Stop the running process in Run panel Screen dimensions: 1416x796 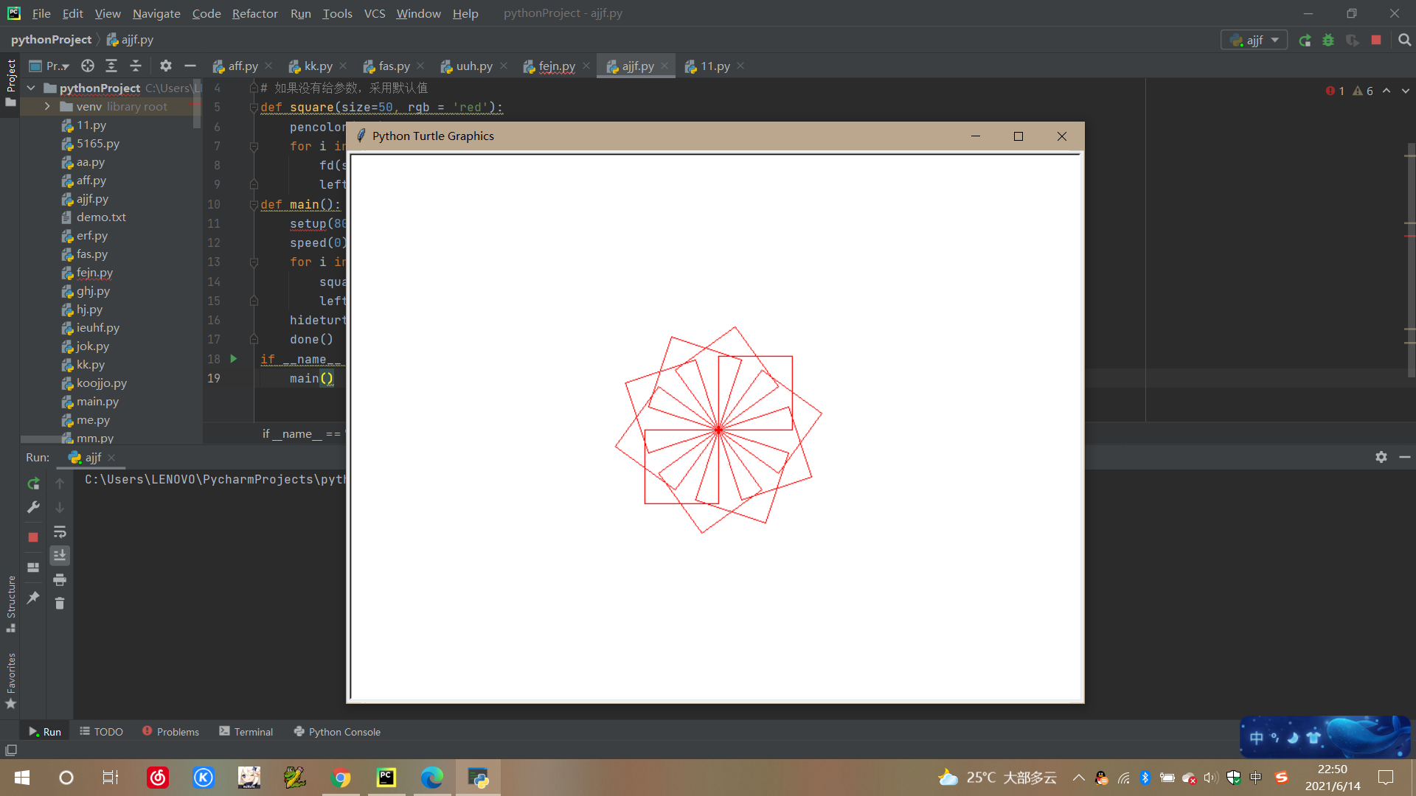[x=33, y=537]
